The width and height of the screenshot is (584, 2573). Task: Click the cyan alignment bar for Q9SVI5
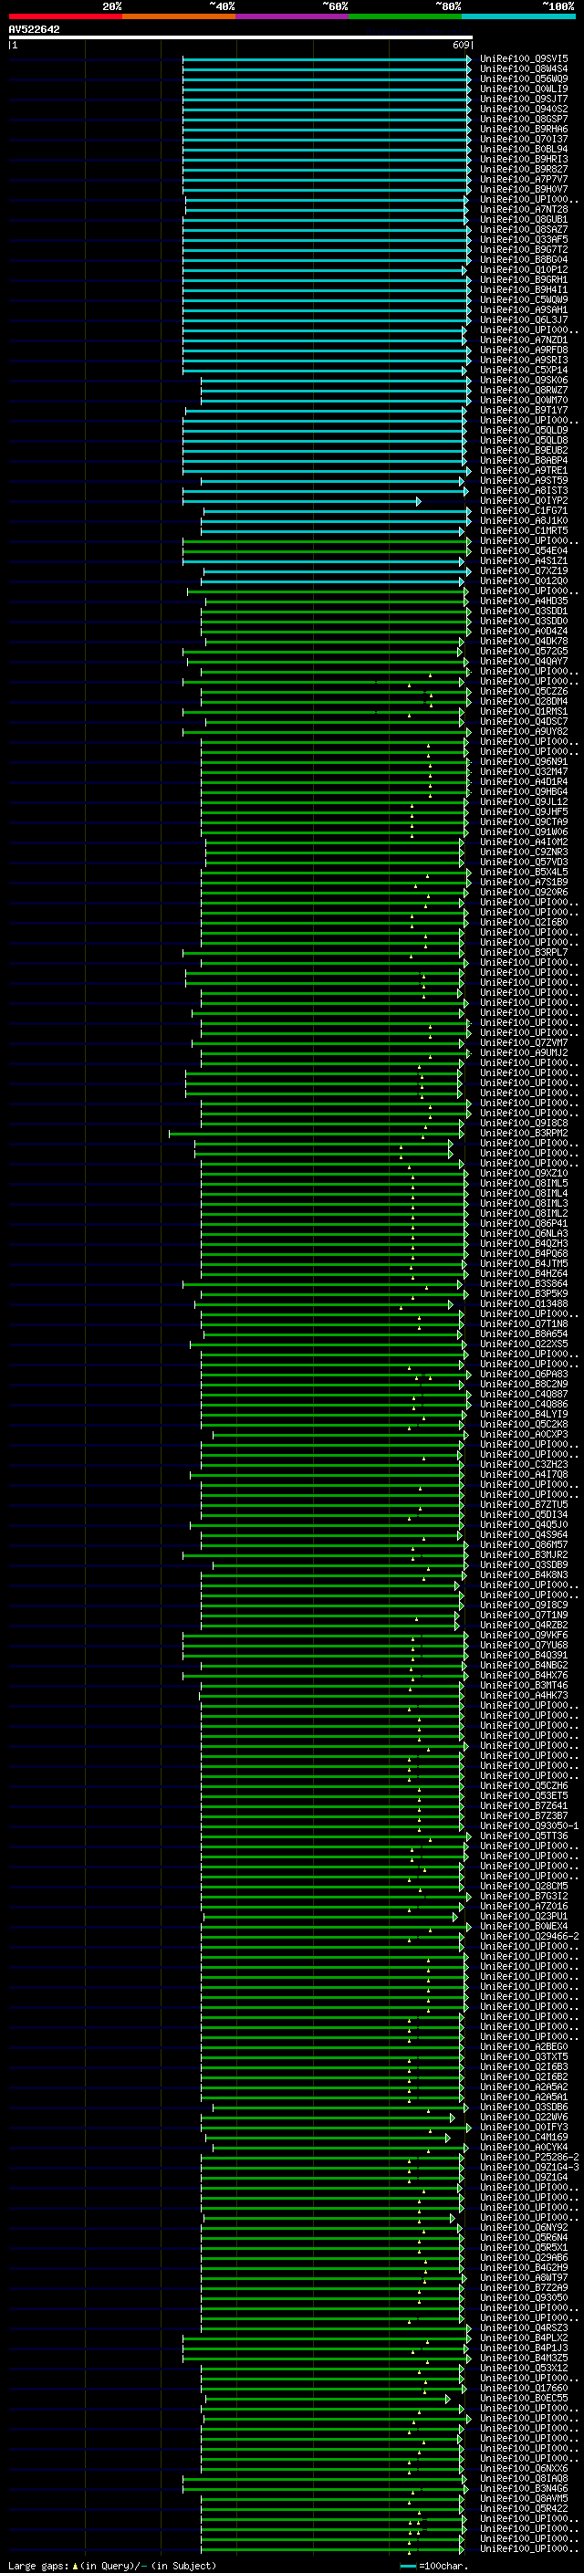328,59
